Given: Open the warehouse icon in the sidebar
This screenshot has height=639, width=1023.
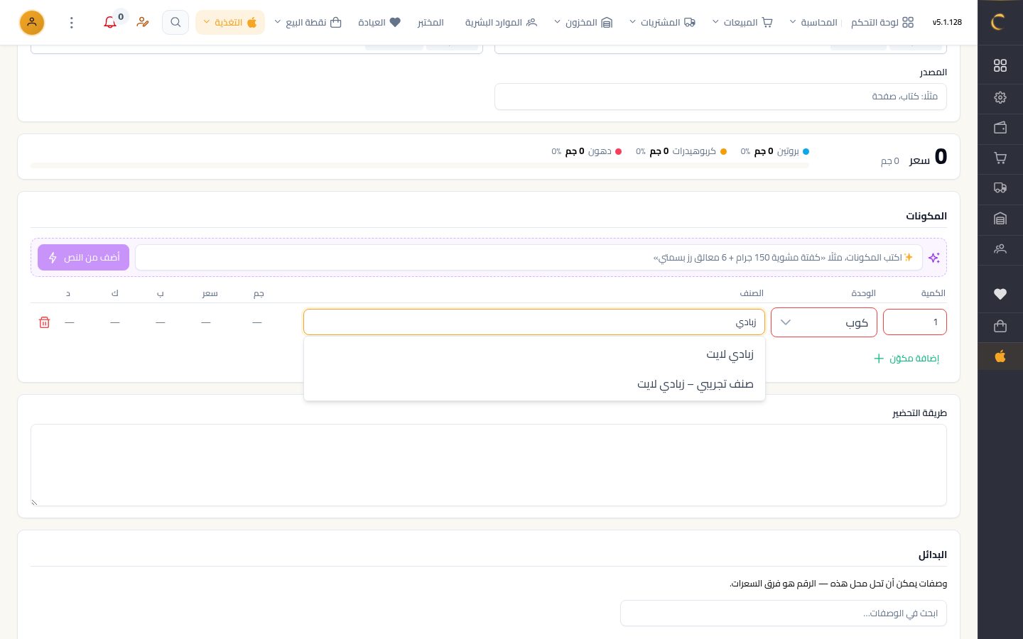Looking at the screenshot, I should point(1000,219).
